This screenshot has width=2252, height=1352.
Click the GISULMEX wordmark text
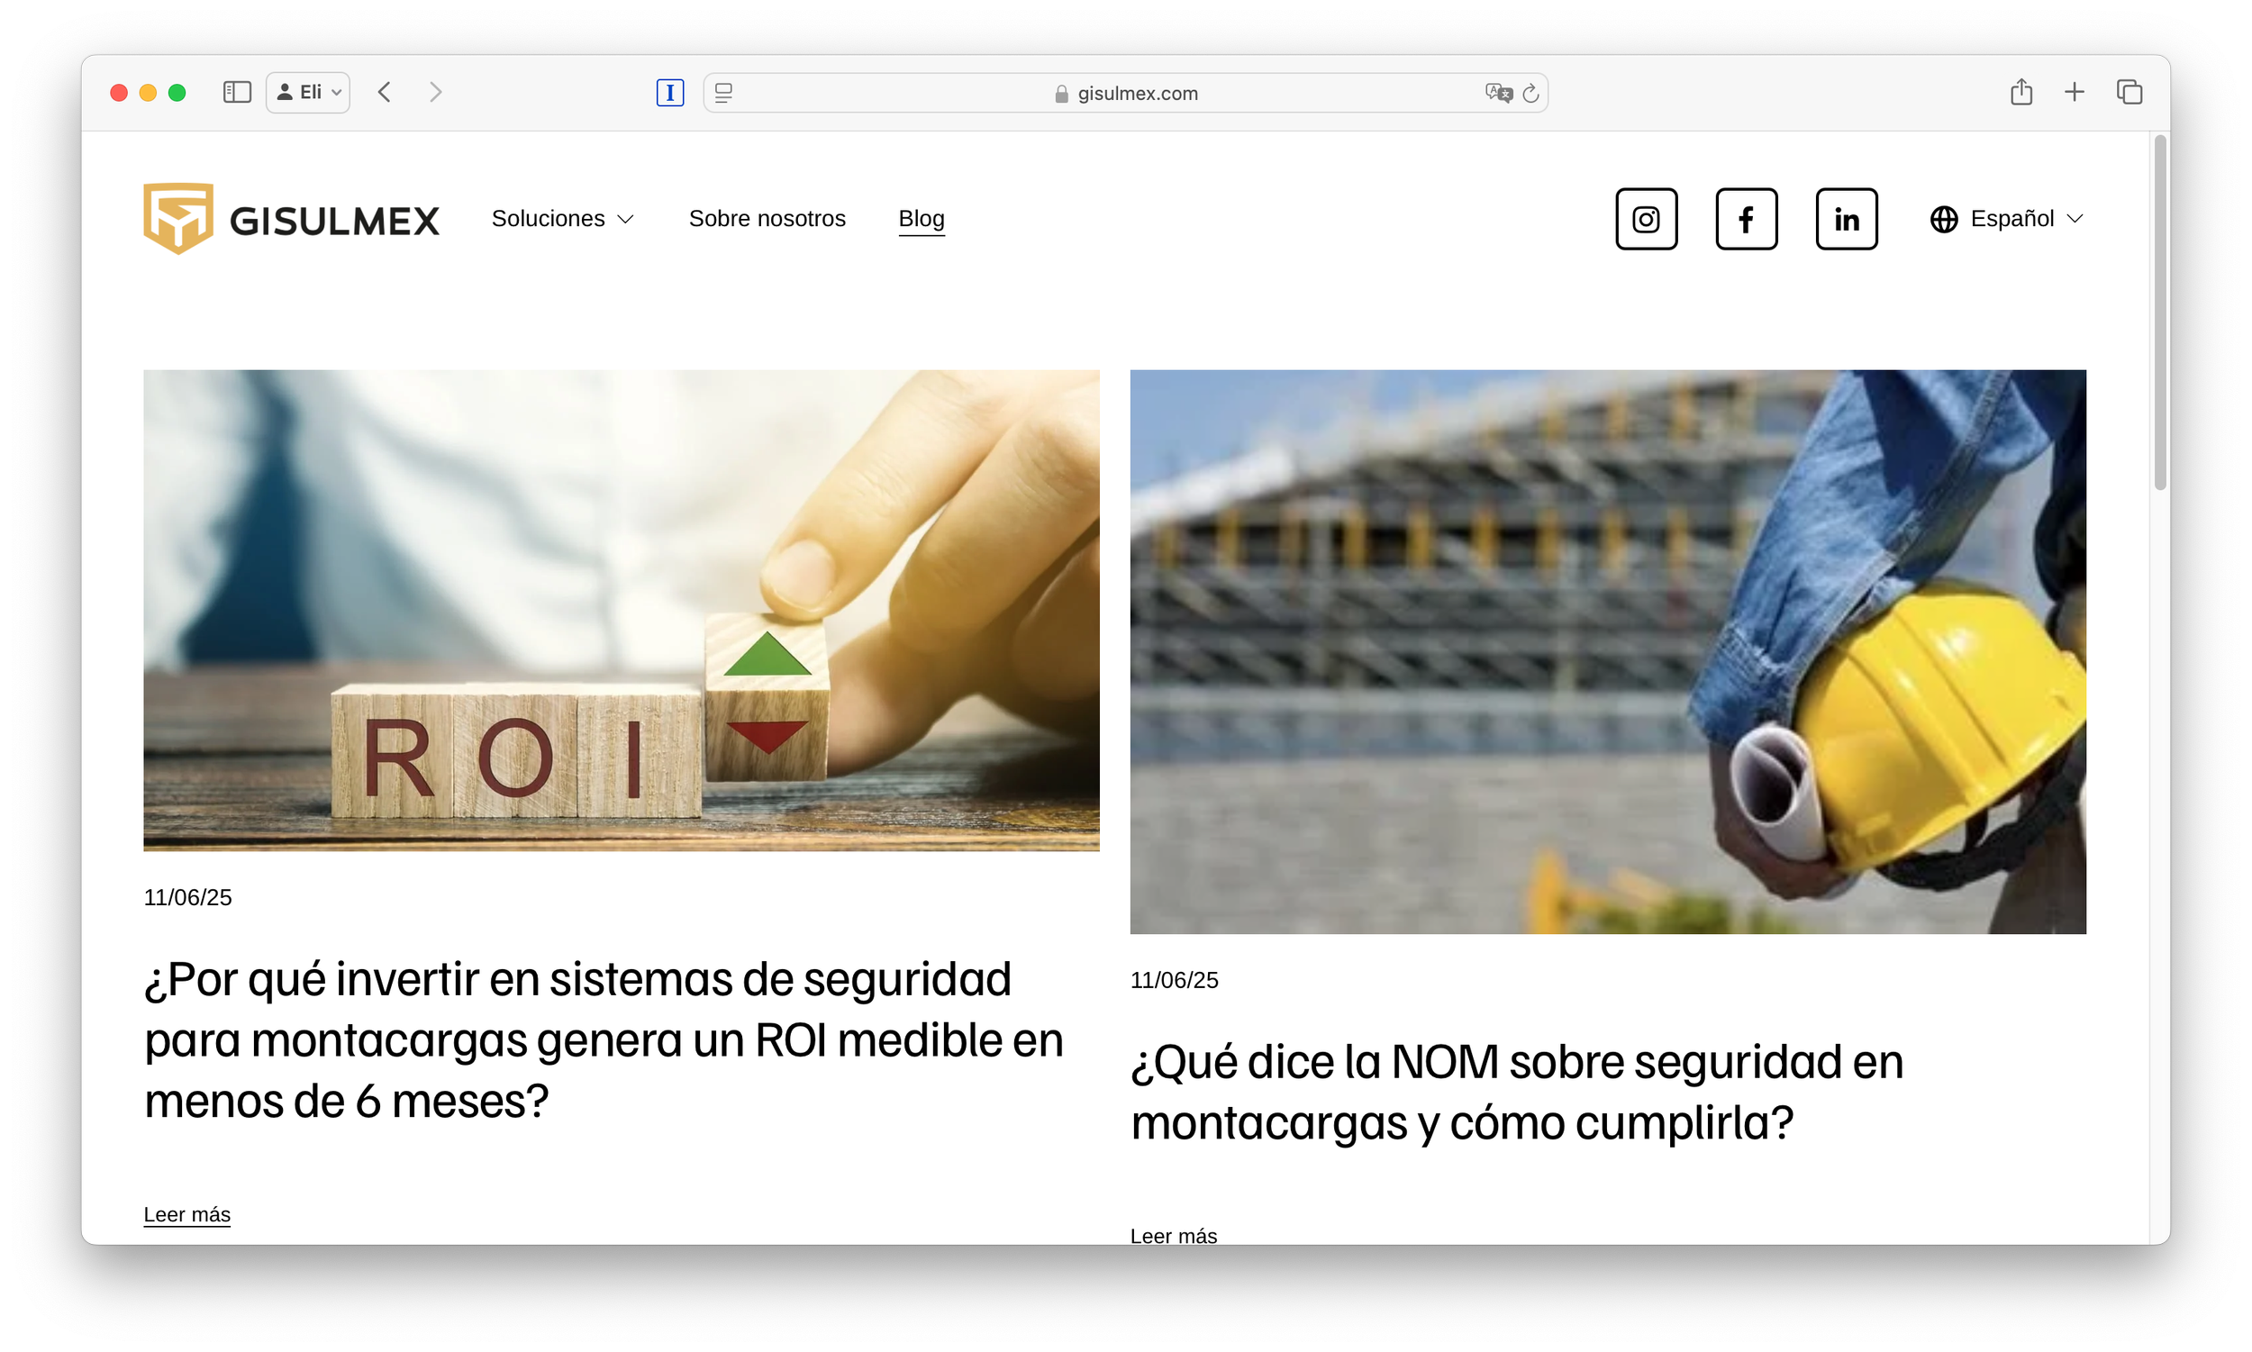[334, 222]
